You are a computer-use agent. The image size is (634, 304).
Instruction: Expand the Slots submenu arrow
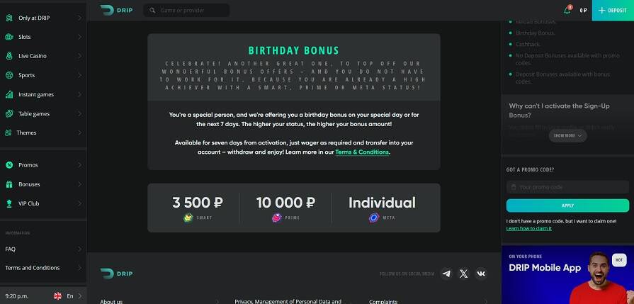pos(79,36)
